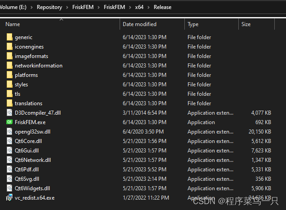The height and width of the screenshot is (210, 286).
Task: Jump to x64 folder in breadcrumb
Action: (139, 7)
